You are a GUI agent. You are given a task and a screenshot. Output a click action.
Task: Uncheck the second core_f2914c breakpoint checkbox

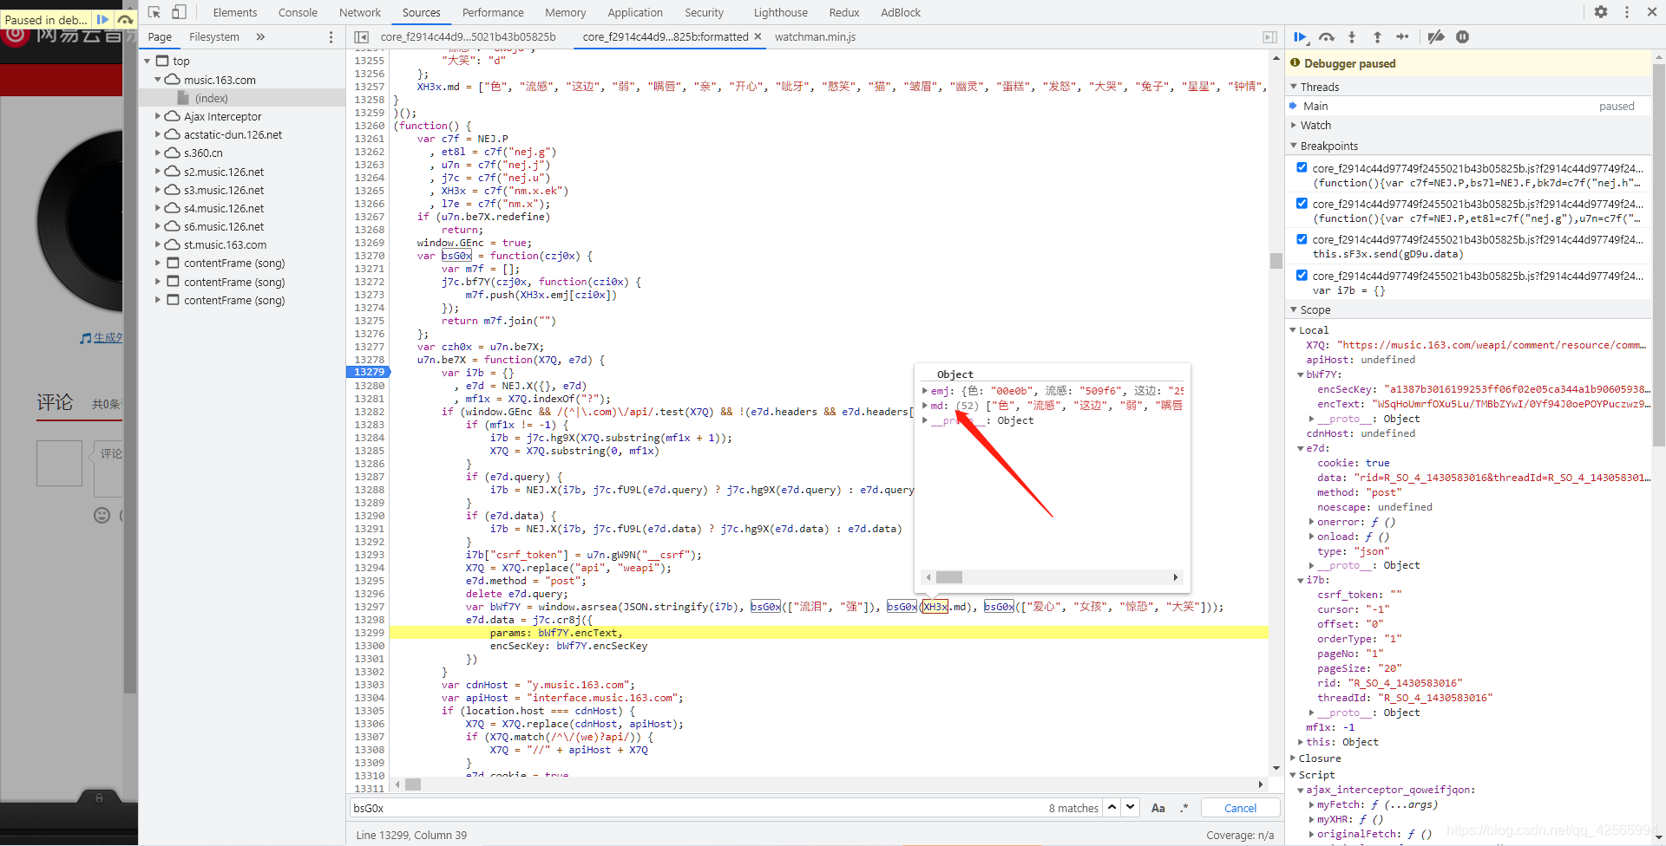[x=1302, y=203]
